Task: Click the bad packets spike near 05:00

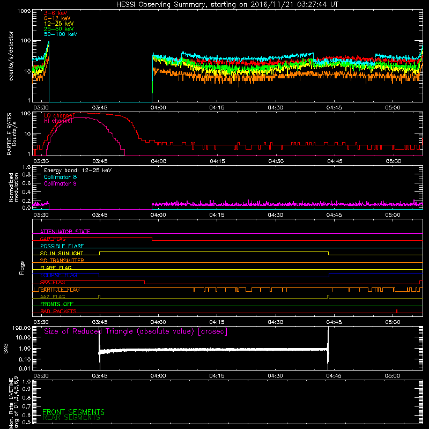Action: (397, 311)
